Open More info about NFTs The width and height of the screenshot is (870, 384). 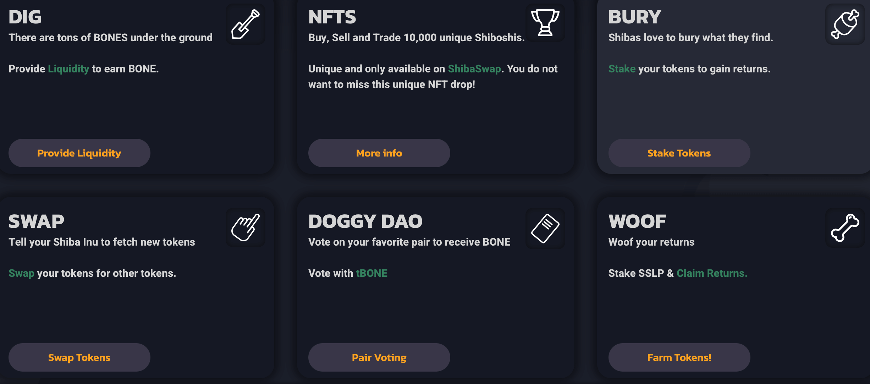(x=379, y=153)
